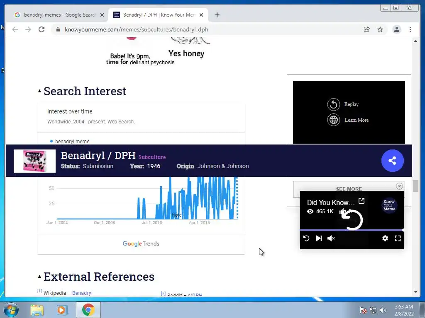Click the page scrollbar up arrow
This screenshot has width=425, height=318.
click(x=415, y=41)
